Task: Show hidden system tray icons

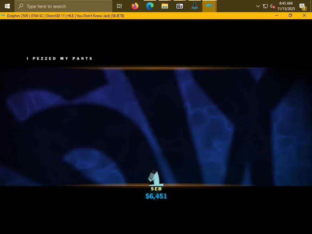Action: click(258, 6)
